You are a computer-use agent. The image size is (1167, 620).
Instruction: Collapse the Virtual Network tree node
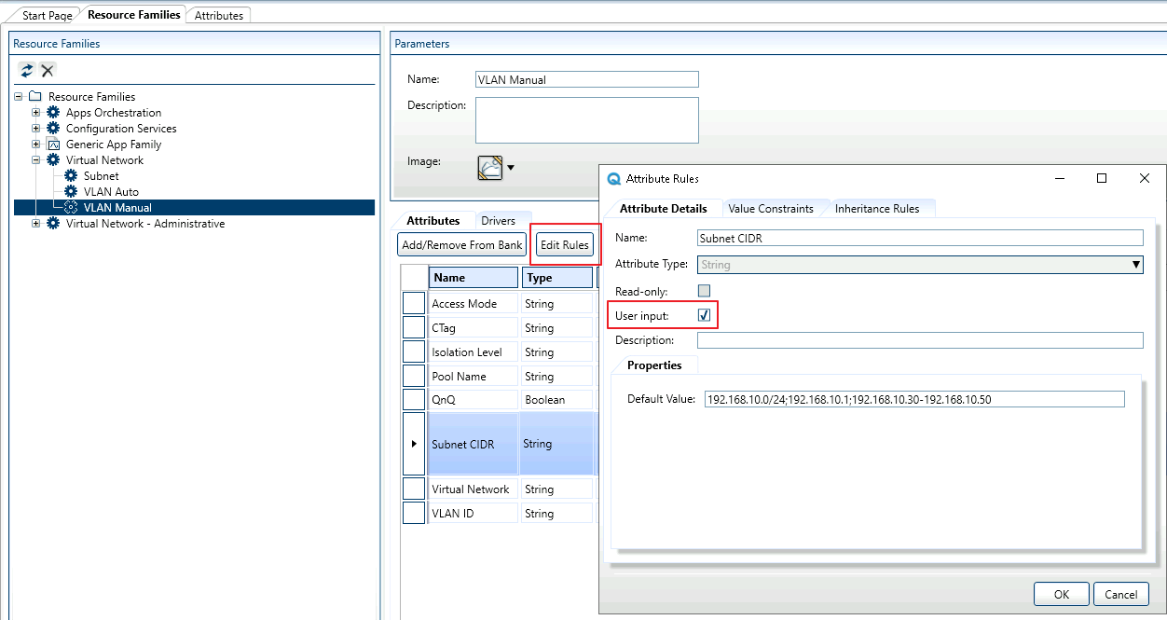coord(36,160)
